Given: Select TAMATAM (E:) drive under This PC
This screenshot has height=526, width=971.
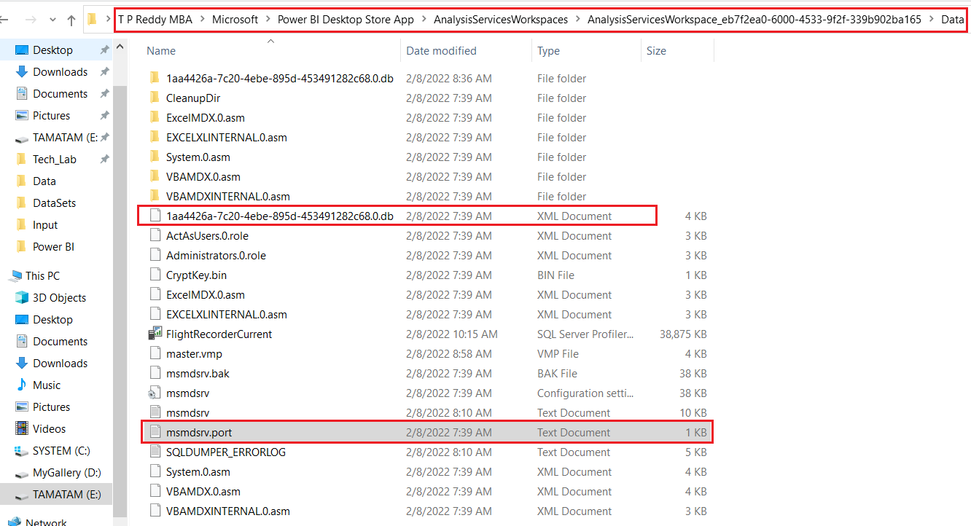Looking at the screenshot, I should 67,495.
